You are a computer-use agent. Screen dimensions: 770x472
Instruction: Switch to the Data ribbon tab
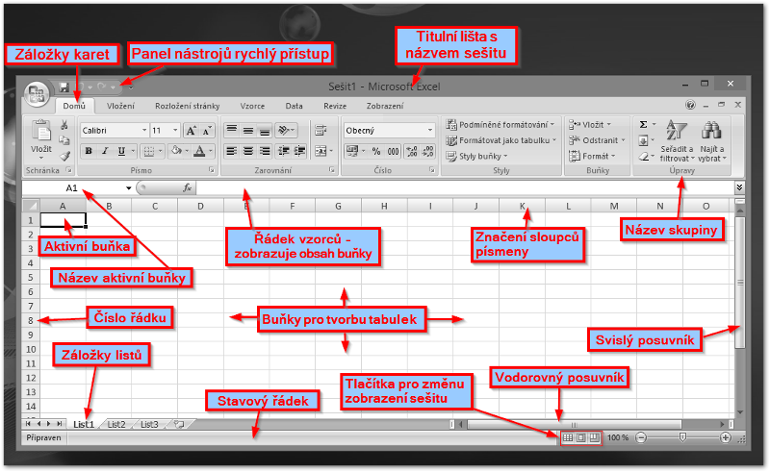click(x=294, y=106)
